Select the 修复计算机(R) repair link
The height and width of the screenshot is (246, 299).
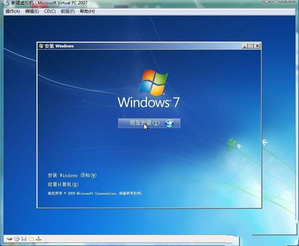(x=63, y=184)
